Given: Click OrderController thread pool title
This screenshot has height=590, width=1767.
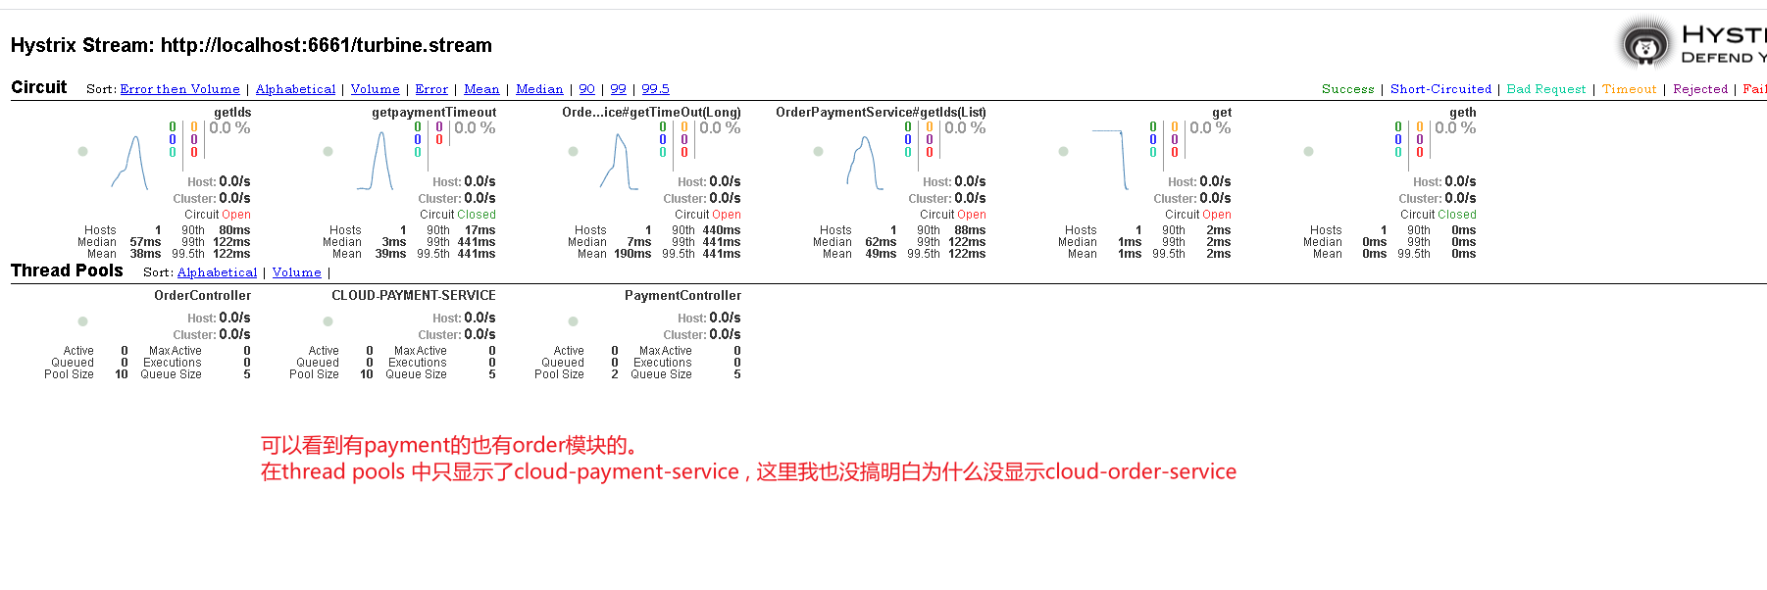Looking at the screenshot, I should click(x=202, y=296).
